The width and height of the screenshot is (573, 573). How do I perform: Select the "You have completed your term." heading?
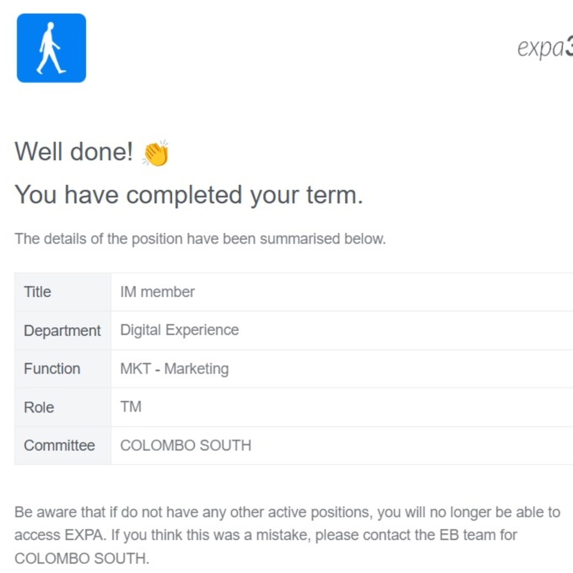click(x=188, y=195)
